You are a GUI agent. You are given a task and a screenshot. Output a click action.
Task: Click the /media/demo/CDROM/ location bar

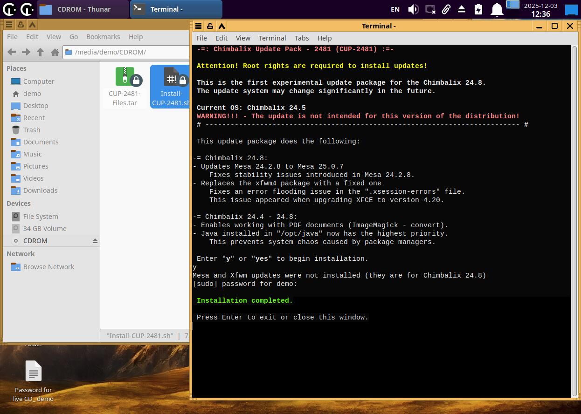tap(126, 52)
